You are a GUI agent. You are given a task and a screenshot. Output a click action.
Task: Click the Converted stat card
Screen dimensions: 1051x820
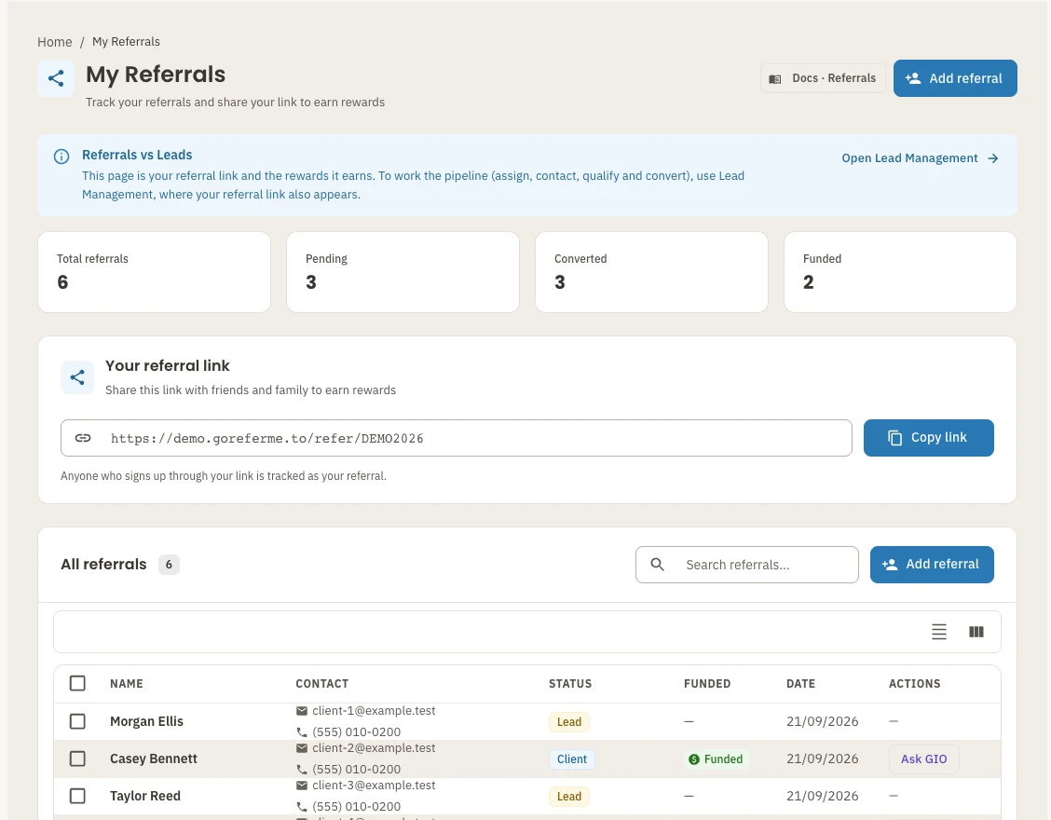coord(651,272)
